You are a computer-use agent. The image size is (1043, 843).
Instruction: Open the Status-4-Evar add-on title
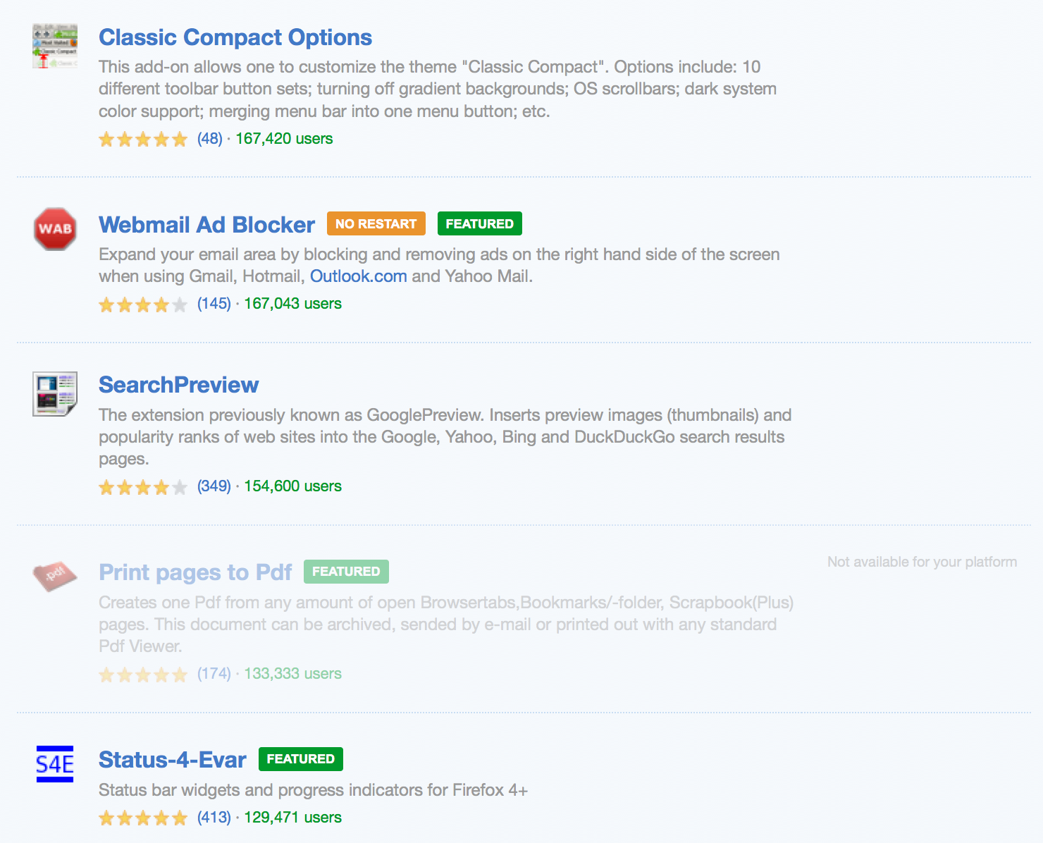(x=173, y=760)
